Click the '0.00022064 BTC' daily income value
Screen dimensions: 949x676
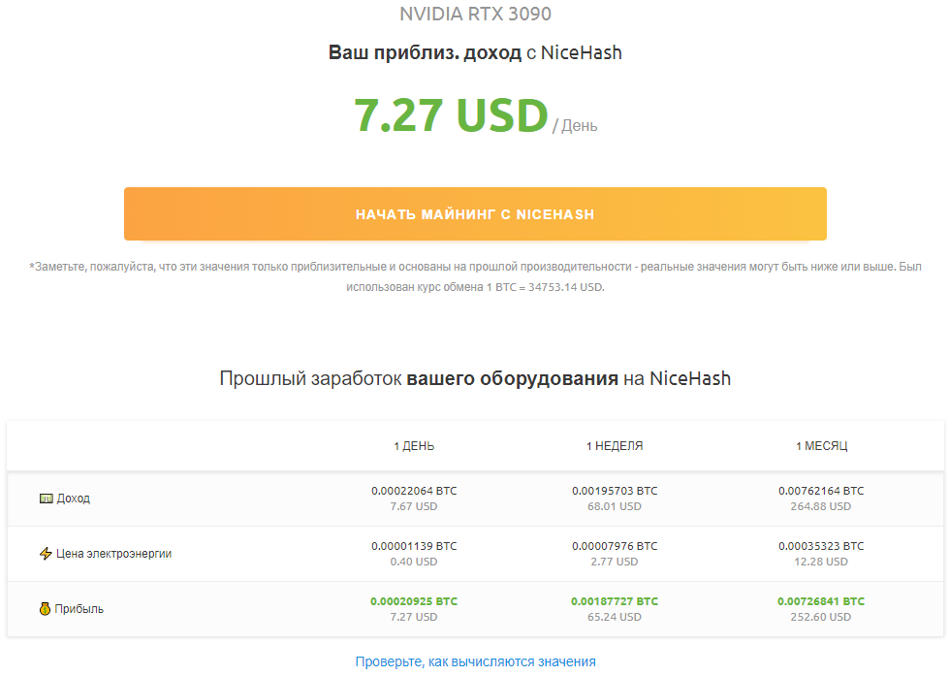[414, 491]
